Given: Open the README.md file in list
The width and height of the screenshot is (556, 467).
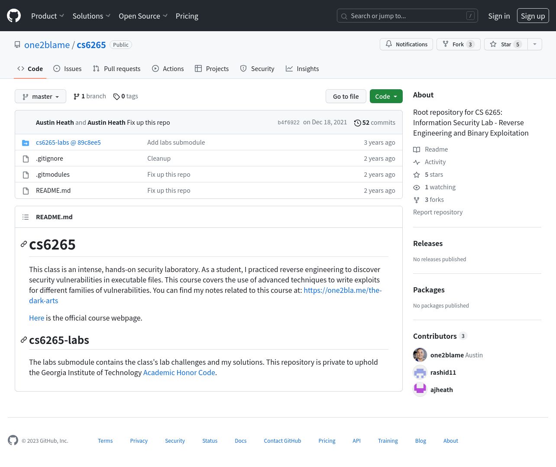Looking at the screenshot, I should pyautogui.click(x=53, y=190).
